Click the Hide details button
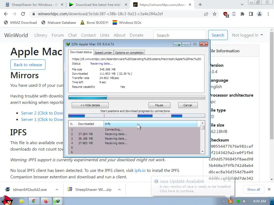 pyautogui.click(x=90, y=105)
